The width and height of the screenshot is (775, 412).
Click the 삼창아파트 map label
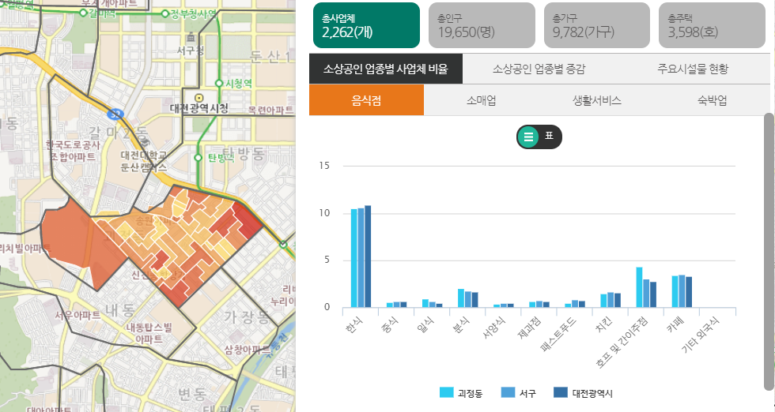(248, 350)
